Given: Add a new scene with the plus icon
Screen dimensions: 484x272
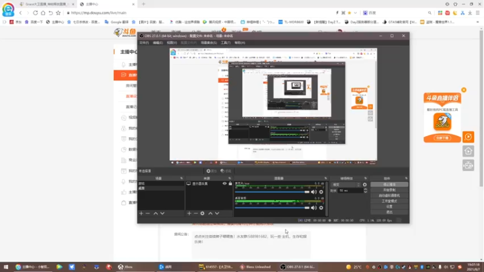Looking at the screenshot, I should point(141,213).
